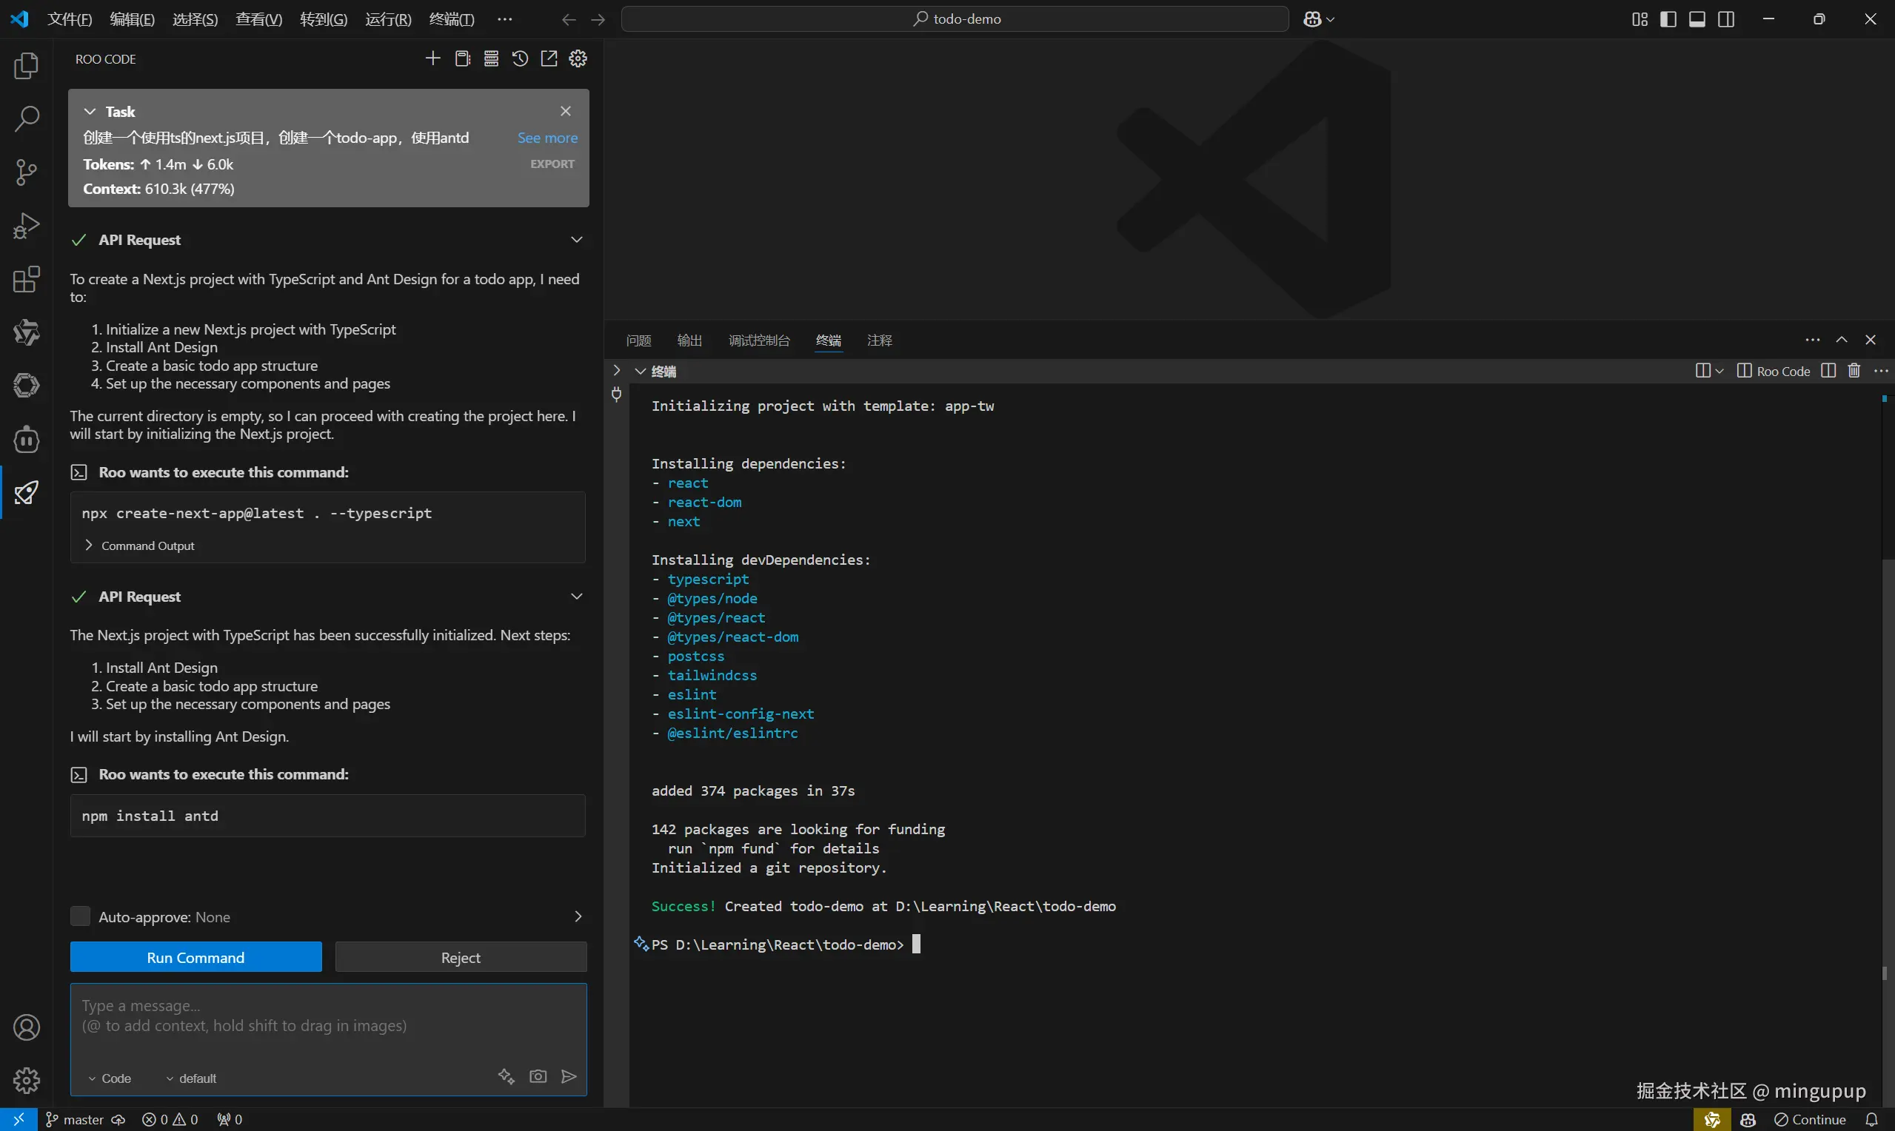Open the Extensions view
Viewport: 1895px width, 1131px height.
27,280
